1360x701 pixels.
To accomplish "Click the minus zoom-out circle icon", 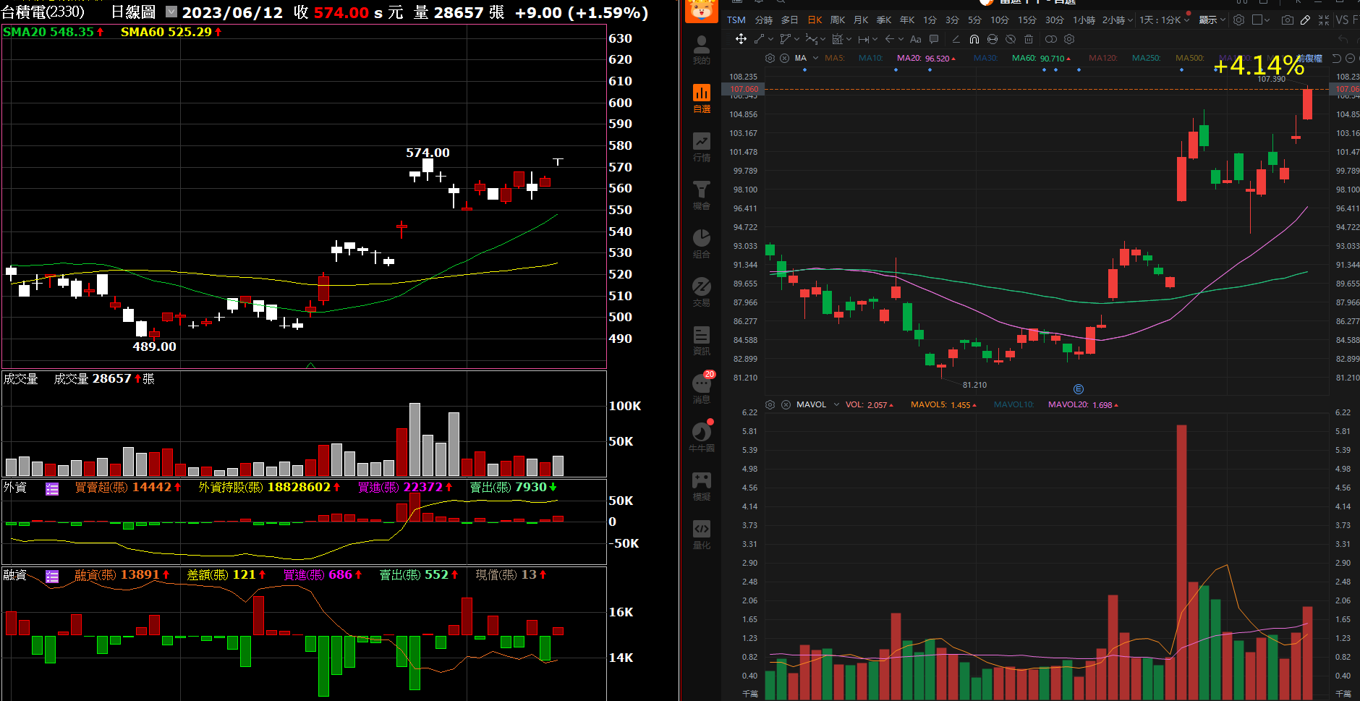I will (1350, 59).
